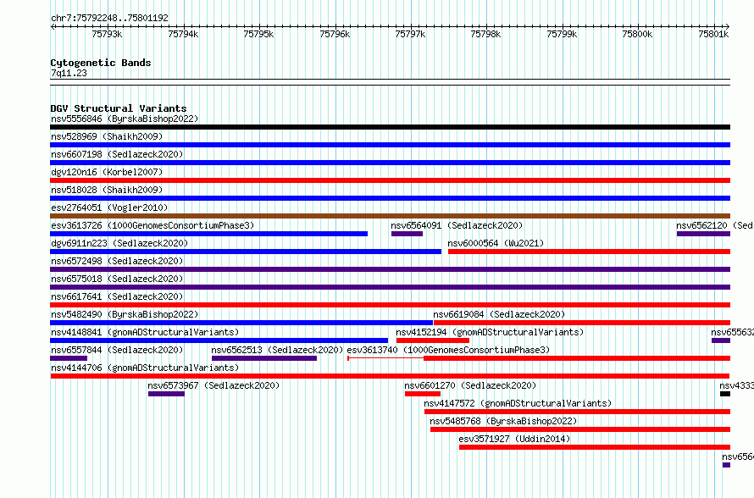Click the purple nsv6562120 bar
Viewport: 754px width, 498px height.
pos(703,234)
